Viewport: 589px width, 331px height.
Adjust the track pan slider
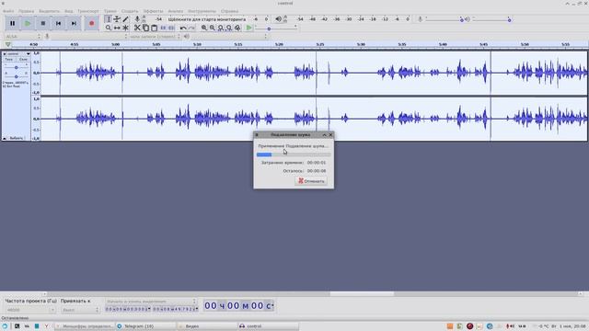17,76
